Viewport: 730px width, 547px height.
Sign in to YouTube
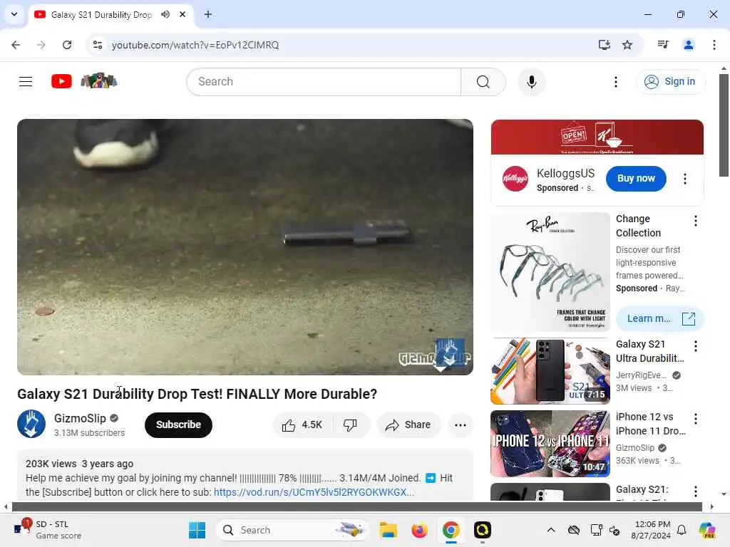(x=670, y=81)
